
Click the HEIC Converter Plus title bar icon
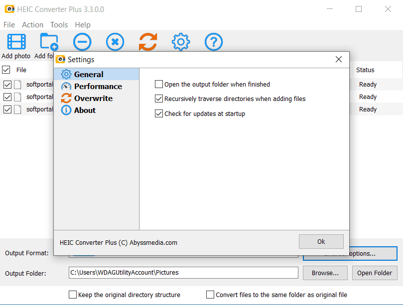click(x=9, y=9)
